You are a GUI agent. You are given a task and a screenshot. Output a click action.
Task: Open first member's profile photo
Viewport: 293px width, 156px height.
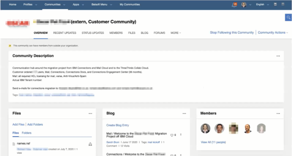pyautogui.click(x=205, y=128)
